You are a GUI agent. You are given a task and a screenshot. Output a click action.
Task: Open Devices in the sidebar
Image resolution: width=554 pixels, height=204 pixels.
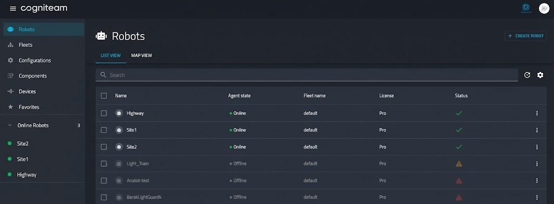[44, 91]
